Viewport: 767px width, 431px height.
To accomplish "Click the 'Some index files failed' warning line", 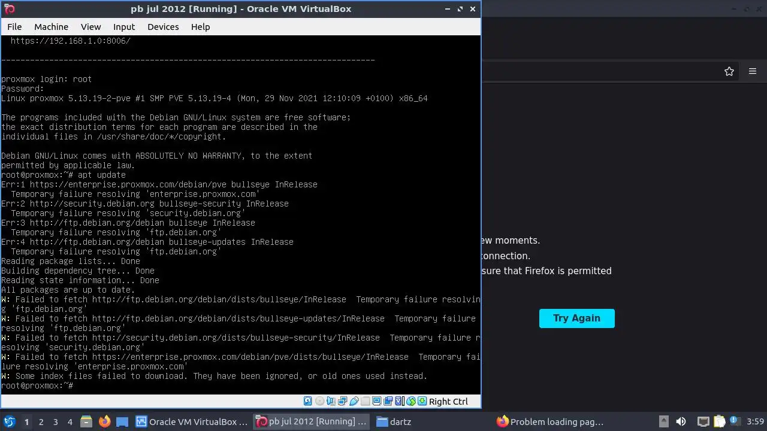I will click(215, 376).
